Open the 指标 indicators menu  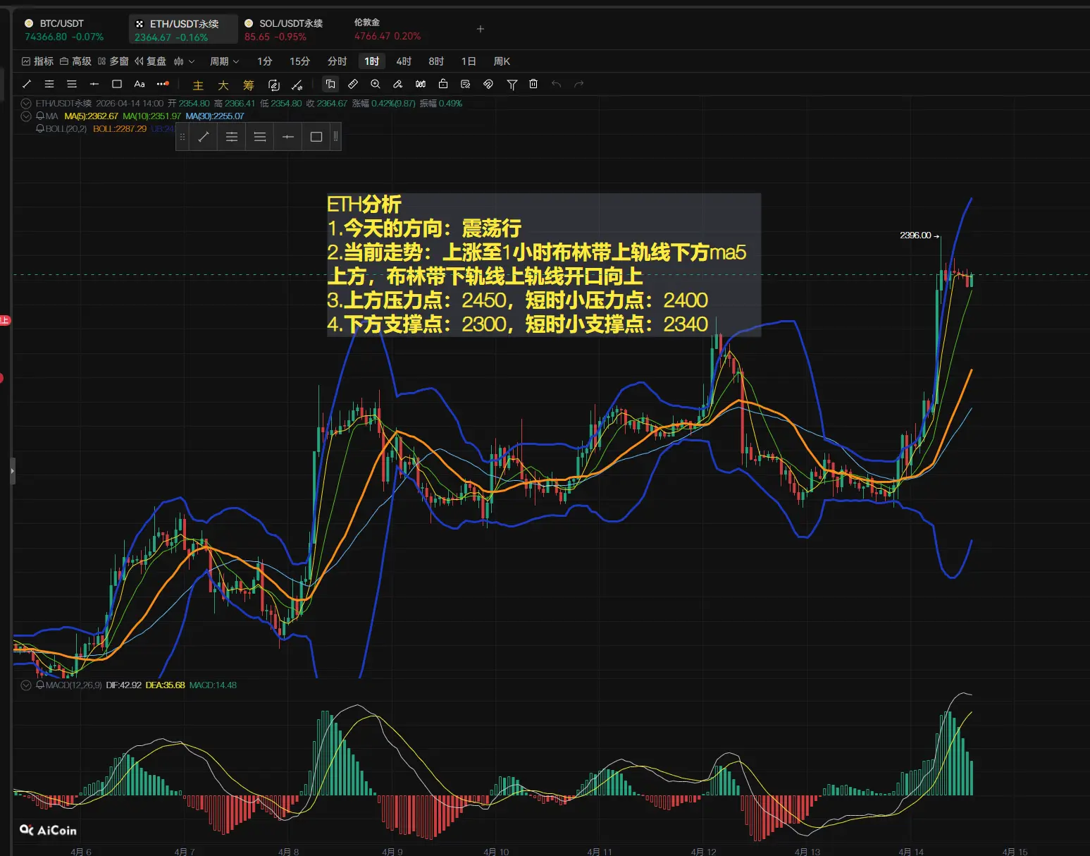coord(38,61)
